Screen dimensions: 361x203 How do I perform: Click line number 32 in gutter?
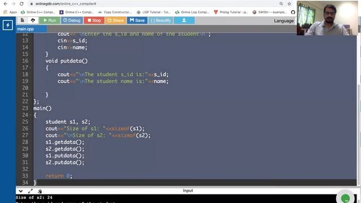(x=25, y=169)
